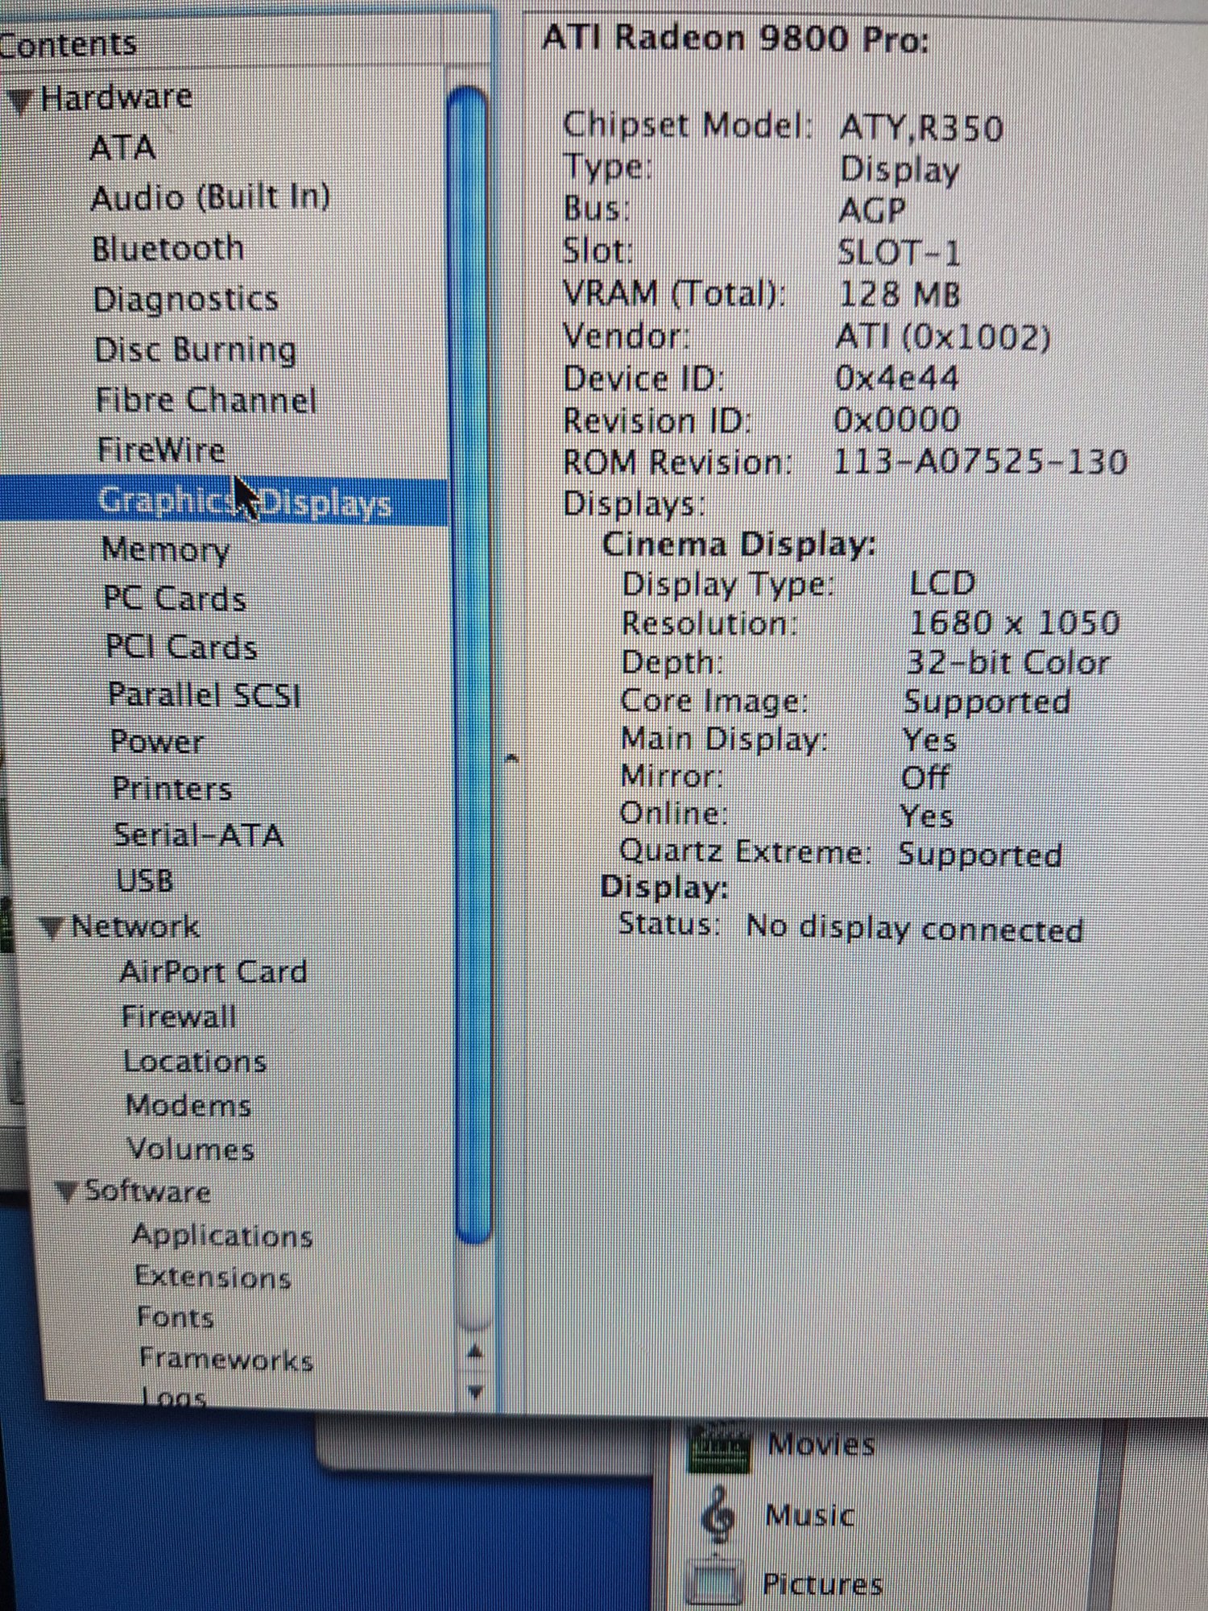This screenshot has width=1208, height=1611.
Task: Open Movies folder icon in Finder window
Action: pos(719,1447)
